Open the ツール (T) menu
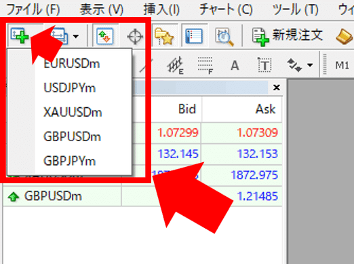This screenshot has width=354, height=264. (296, 10)
